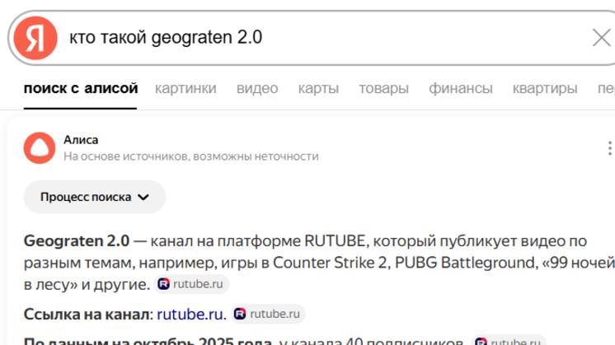Go to the "карты" tab

click(x=318, y=88)
